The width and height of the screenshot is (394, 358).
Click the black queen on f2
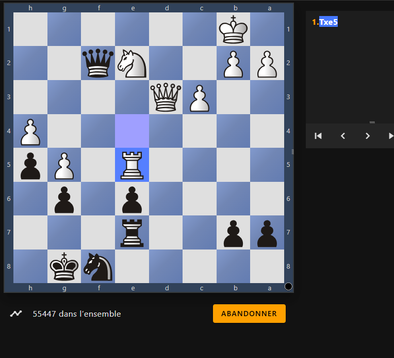[98, 63]
